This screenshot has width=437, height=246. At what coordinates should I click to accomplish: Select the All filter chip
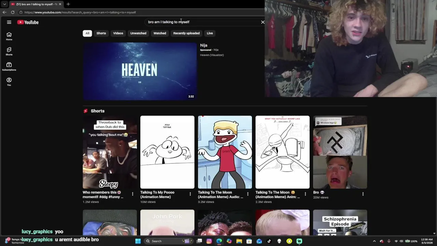point(87,33)
